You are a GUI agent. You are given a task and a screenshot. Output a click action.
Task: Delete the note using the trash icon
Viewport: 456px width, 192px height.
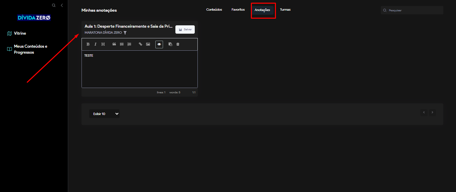[x=178, y=44]
